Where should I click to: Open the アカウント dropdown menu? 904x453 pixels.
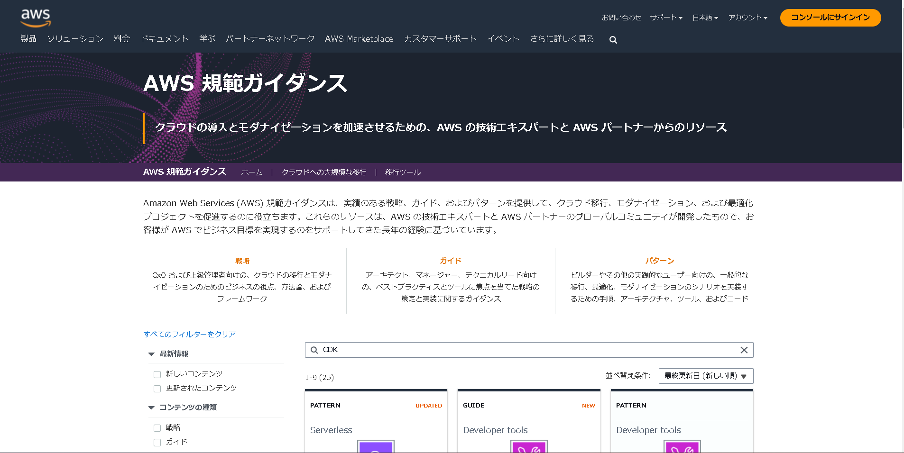pos(747,18)
